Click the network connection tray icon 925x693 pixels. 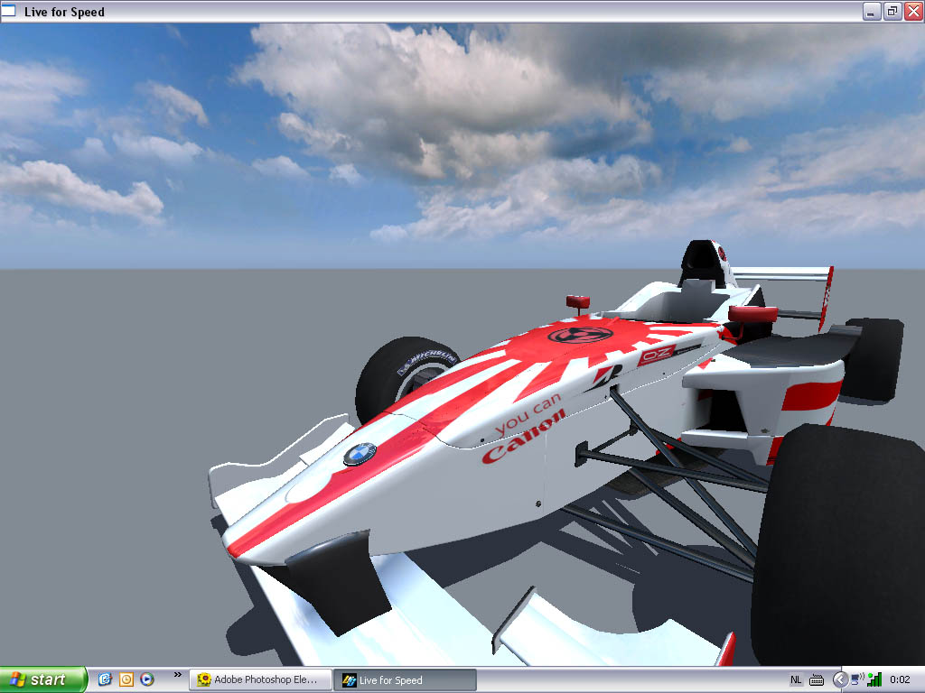point(858,679)
